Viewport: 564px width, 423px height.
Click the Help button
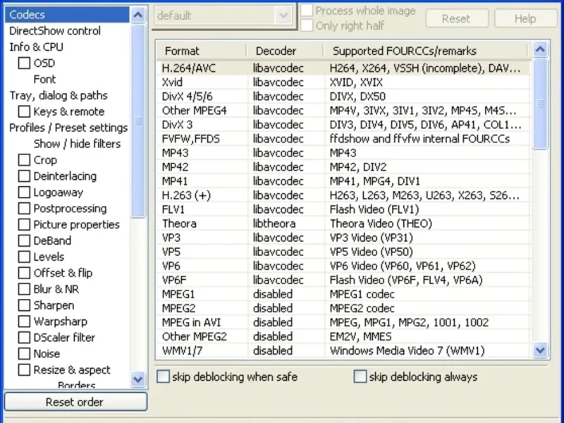tap(525, 18)
